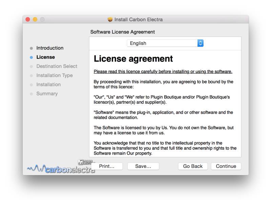Click the Summary step in the sidebar

(x=47, y=94)
